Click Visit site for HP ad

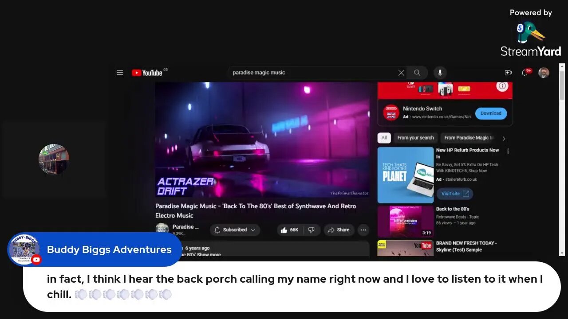click(x=455, y=194)
